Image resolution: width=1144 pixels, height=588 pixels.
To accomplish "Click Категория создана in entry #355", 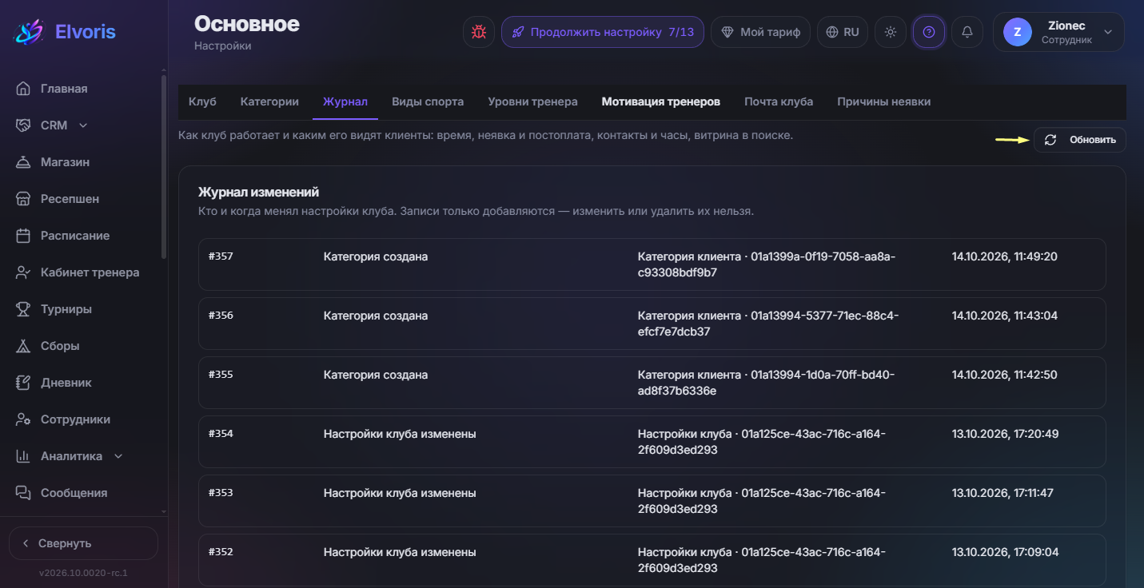I will point(376,375).
